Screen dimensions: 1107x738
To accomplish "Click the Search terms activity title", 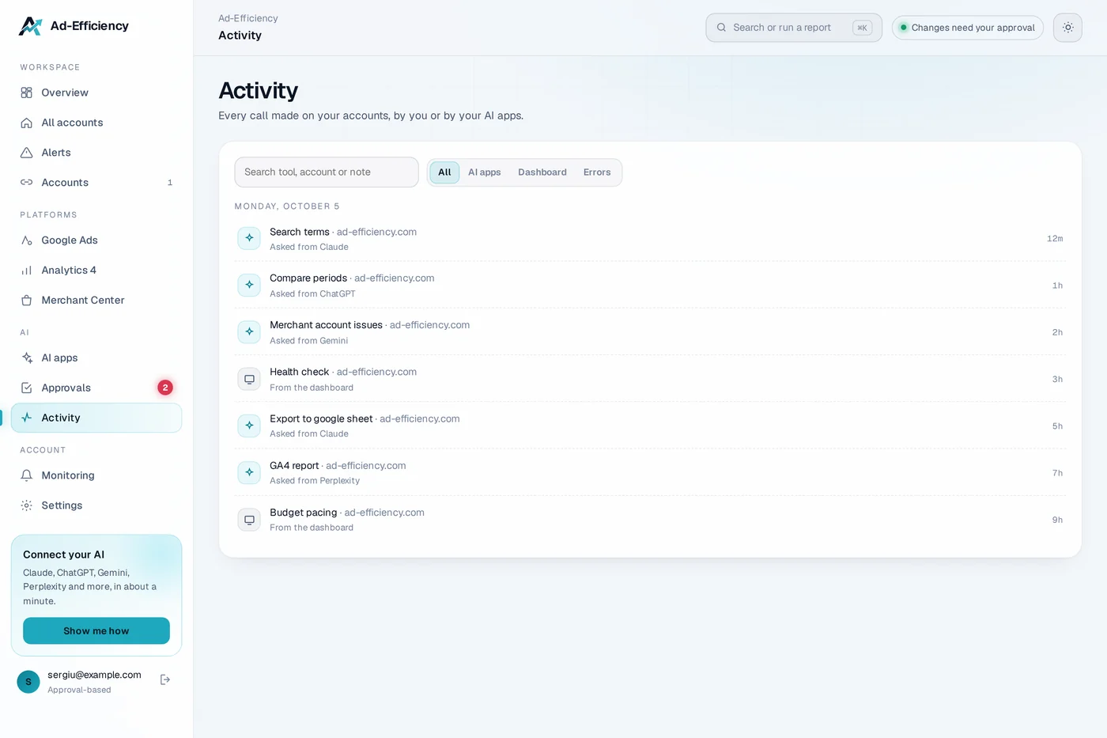I will coord(300,232).
